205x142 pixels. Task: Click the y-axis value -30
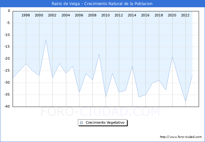7,82
